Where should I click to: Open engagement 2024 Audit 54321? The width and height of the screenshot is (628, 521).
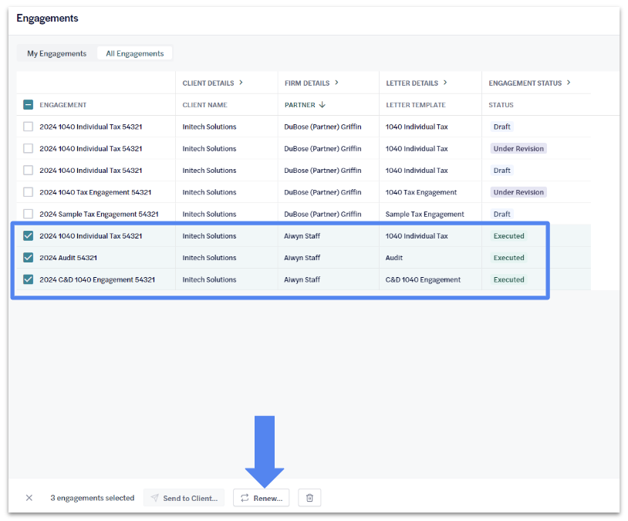(68, 258)
